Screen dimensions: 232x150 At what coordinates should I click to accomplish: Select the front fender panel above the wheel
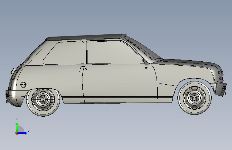pyautogui.click(x=185, y=72)
